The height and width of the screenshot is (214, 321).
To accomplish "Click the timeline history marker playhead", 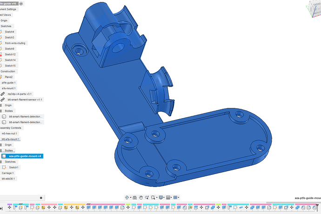I will coord(317,207).
